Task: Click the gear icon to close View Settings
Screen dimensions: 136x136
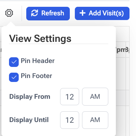Action: (x=9, y=13)
